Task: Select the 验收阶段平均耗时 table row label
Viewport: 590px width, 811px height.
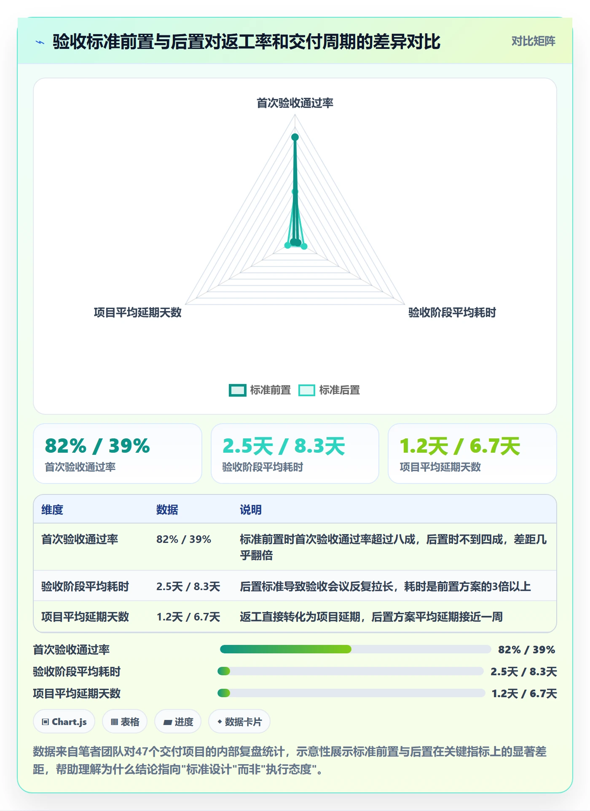Action: tap(85, 586)
